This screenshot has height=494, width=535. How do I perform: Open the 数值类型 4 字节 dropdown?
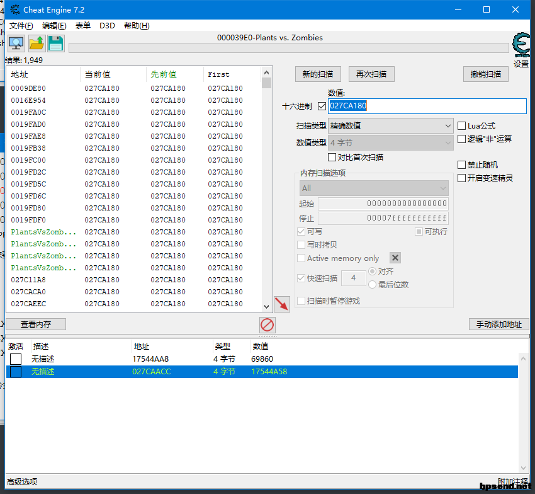pos(390,143)
